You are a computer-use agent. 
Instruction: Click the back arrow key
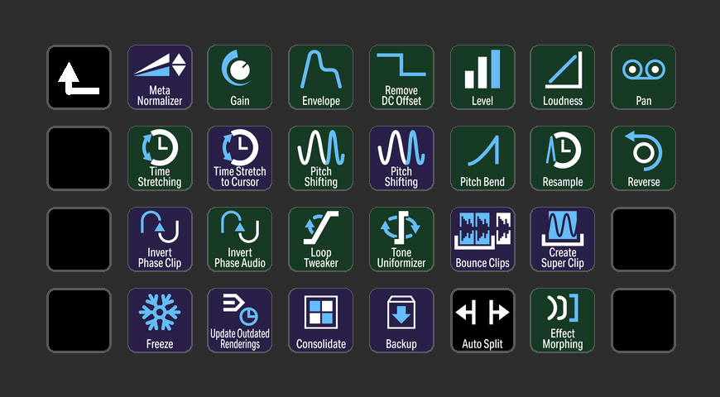[79, 77]
